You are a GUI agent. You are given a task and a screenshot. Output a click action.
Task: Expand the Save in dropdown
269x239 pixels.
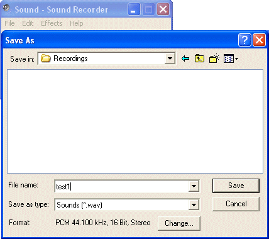[x=170, y=58]
